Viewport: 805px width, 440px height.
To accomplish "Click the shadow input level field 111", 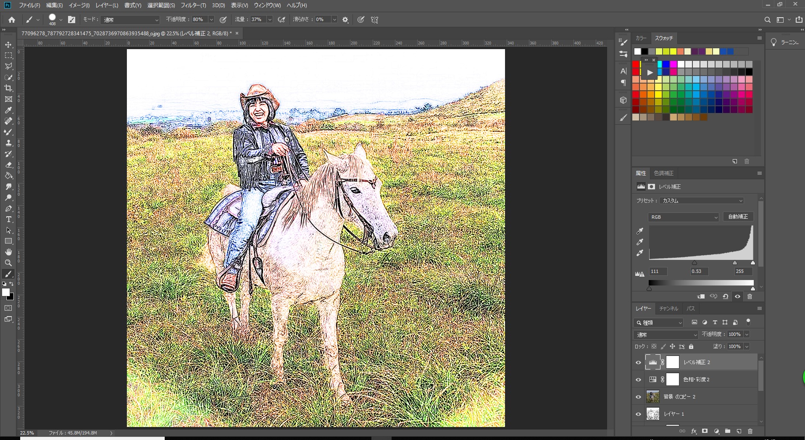I will [658, 271].
